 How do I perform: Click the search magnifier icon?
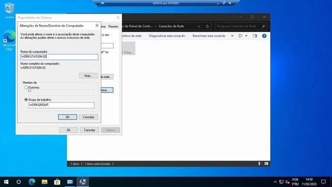click(x=264, y=26)
